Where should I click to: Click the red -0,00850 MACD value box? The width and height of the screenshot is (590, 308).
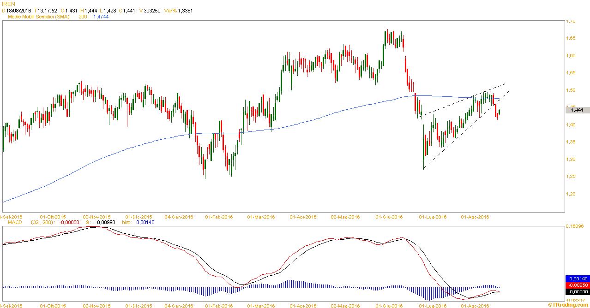point(577,285)
